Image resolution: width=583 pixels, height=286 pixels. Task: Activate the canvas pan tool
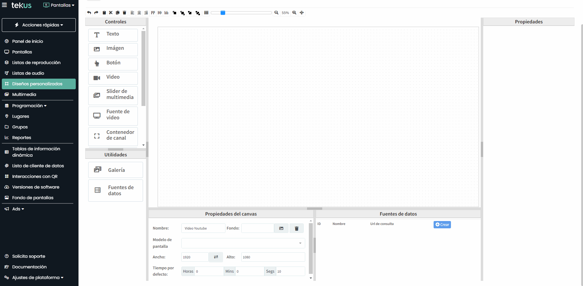point(301,12)
